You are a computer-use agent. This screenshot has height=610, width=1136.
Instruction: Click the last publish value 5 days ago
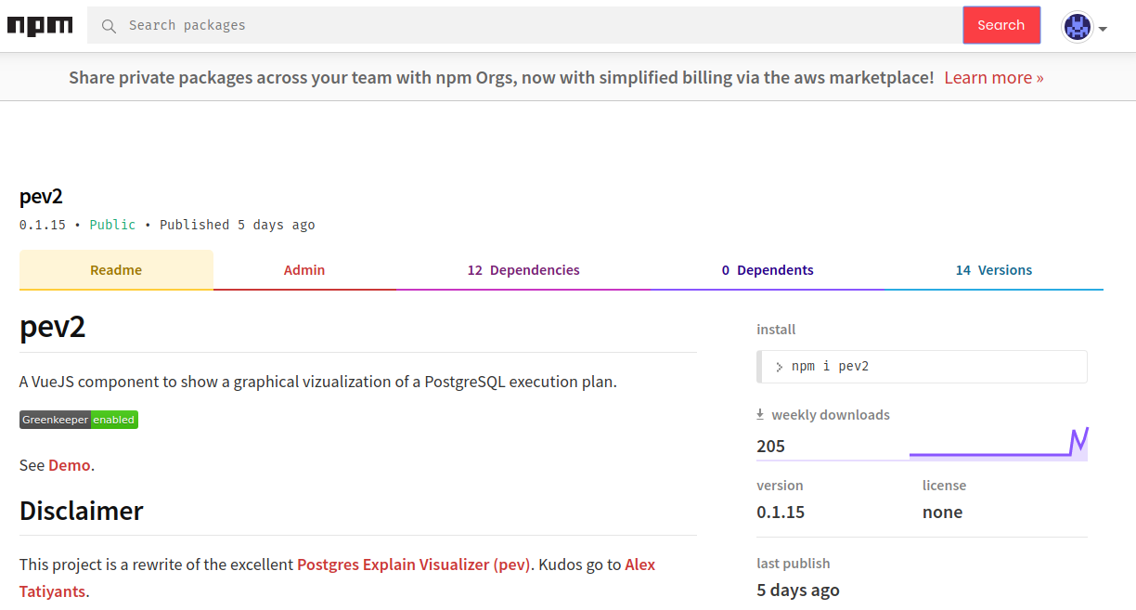(798, 590)
